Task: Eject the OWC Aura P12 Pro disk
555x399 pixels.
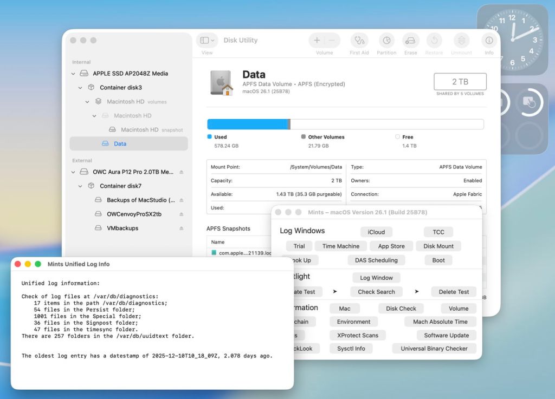Action: (x=182, y=172)
